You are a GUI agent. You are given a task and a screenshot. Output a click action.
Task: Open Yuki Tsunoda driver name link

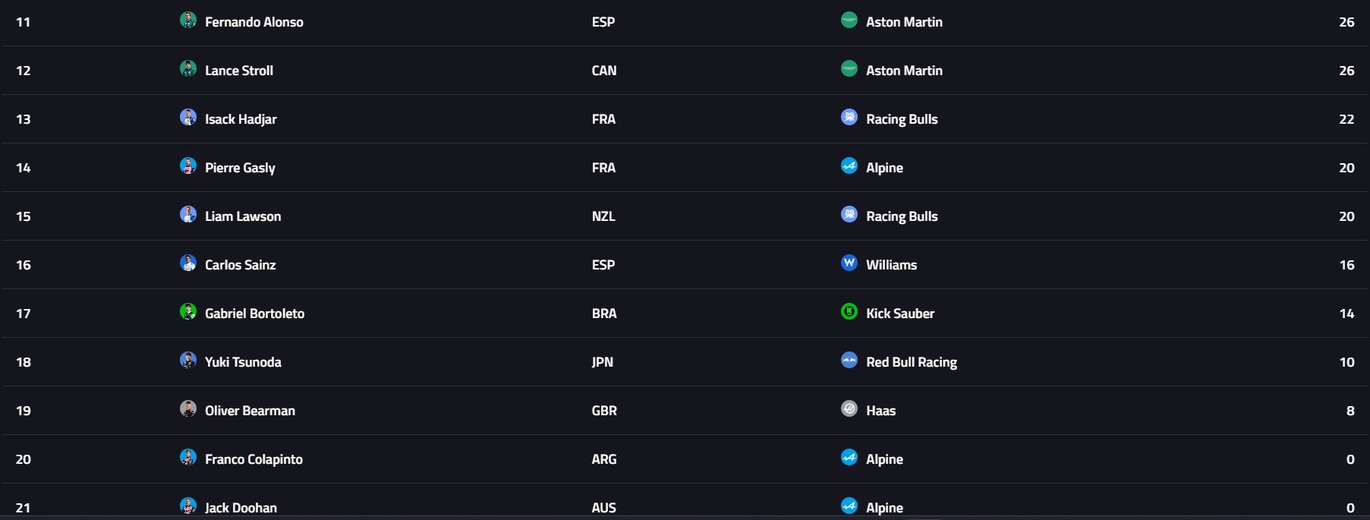pos(243,362)
